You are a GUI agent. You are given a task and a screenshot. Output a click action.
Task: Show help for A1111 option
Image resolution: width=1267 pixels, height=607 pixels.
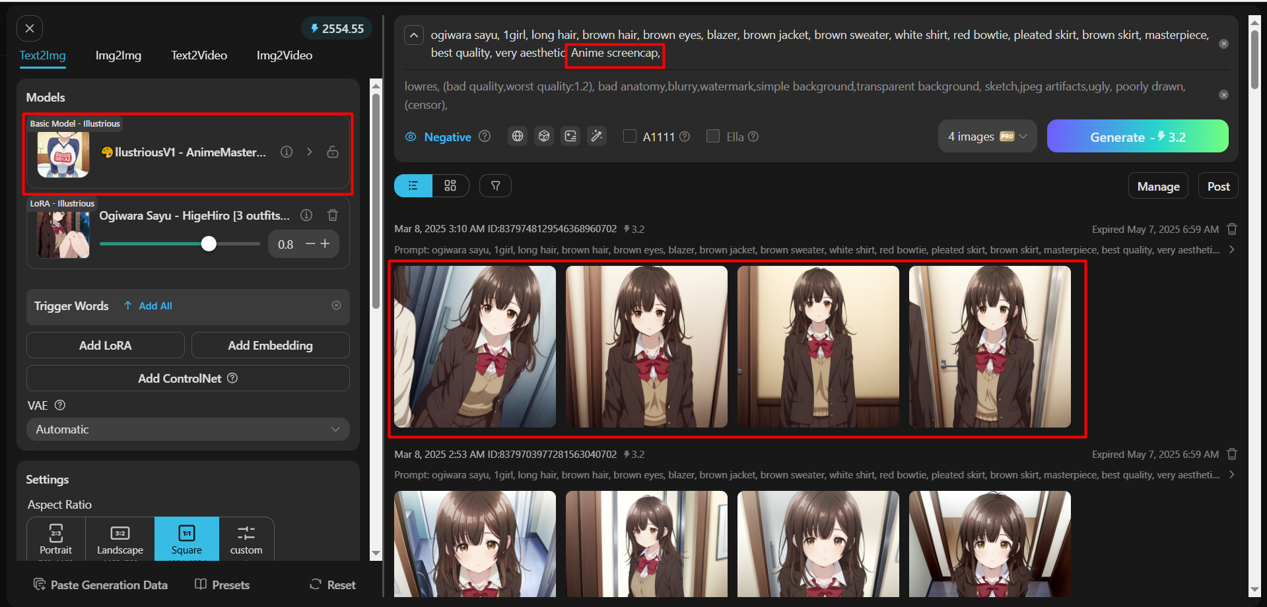(x=685, y=136)
